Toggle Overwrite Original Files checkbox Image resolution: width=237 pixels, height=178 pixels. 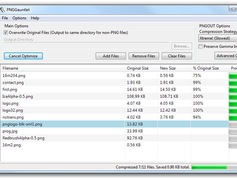click(6, 33)
